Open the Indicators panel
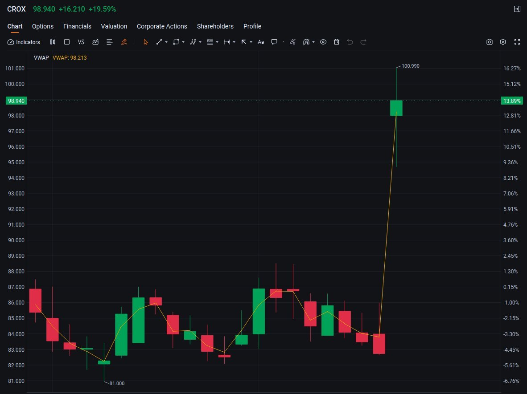The image size is (527, 394). click(x=24, y=42)
